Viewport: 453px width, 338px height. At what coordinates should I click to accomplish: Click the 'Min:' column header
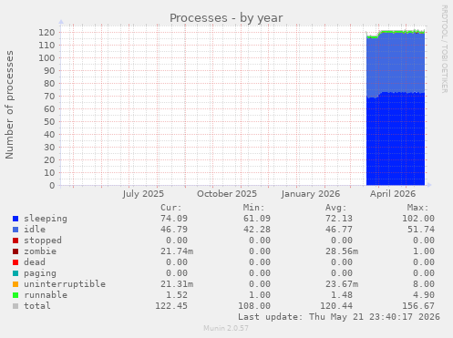click(253, 208)
